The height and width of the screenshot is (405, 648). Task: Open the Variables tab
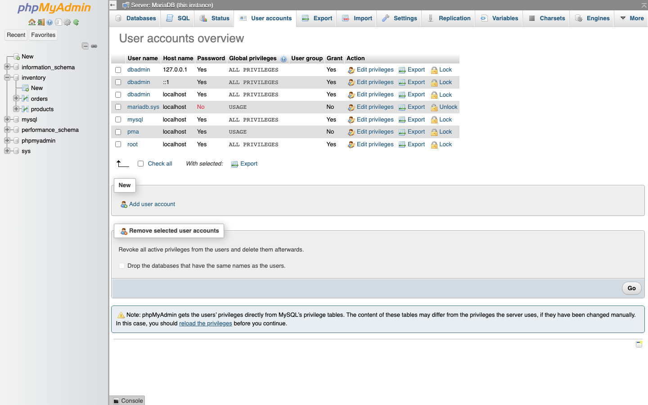(x=499, y=18)
